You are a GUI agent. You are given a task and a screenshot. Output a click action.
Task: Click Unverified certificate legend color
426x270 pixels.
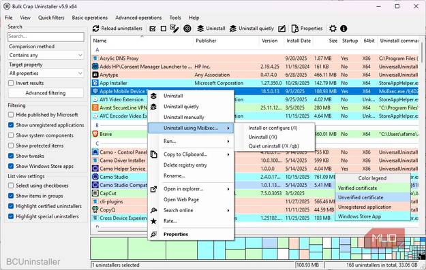pyautogui.click(x=372, y=197)
